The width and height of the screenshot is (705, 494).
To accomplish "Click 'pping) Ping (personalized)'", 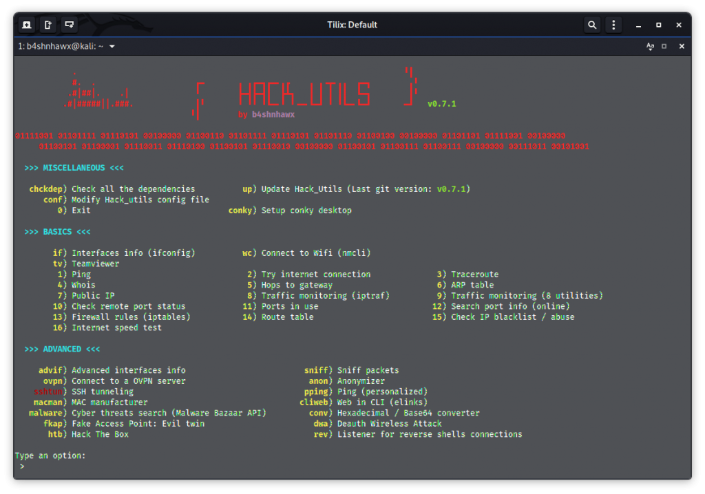I will pos(366,391).
